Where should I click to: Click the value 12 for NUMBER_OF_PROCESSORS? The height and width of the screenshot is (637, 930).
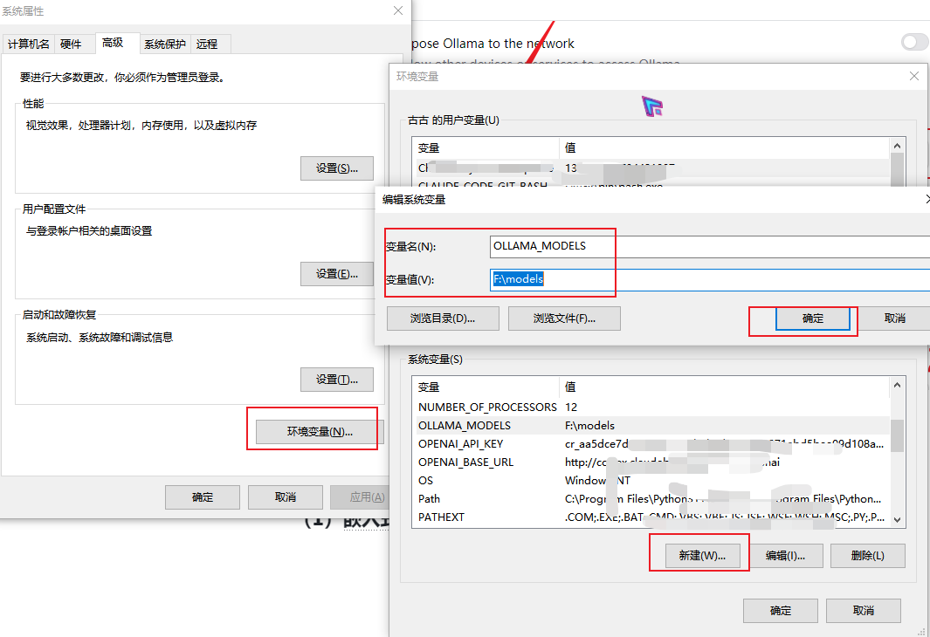pos(571,408)
